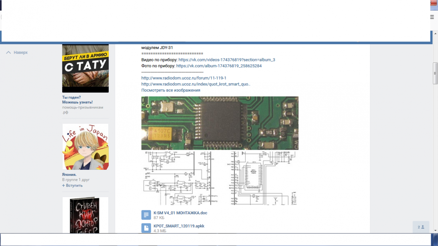Click the '87 КБ' file size text
This screenshot has width=438, height=246.
pyautogui.click(x=159, y=218)
